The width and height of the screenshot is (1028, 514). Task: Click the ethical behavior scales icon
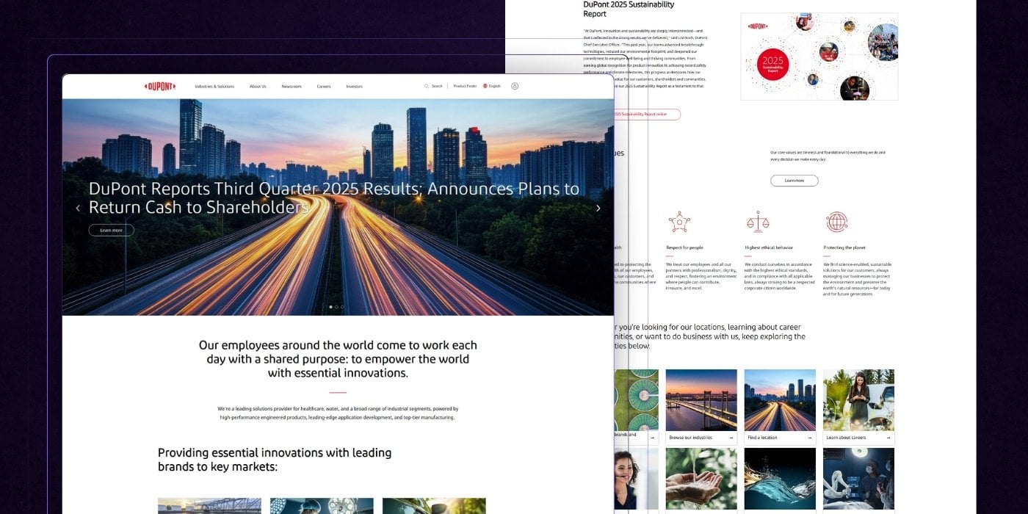click(x=758, y=222)
